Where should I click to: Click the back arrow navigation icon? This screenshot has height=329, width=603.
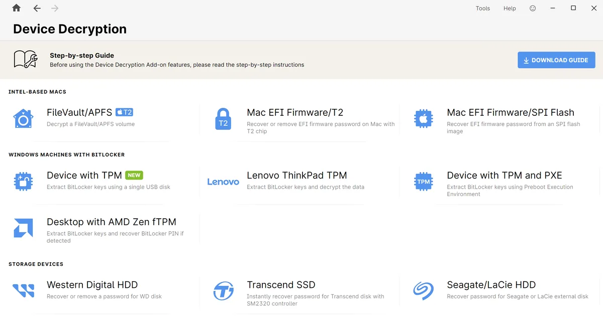point(37,8)
